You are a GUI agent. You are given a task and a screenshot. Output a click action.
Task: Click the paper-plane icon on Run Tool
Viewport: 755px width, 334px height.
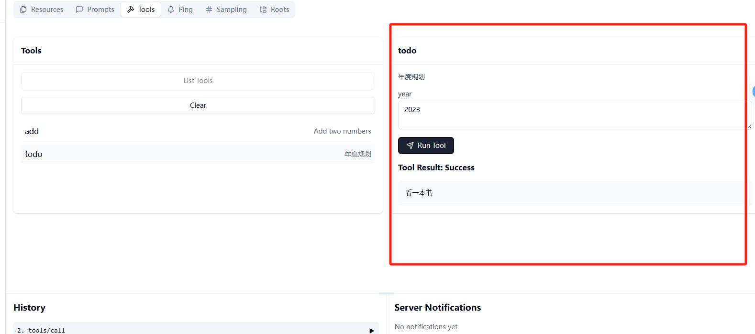tap(410, 146)
